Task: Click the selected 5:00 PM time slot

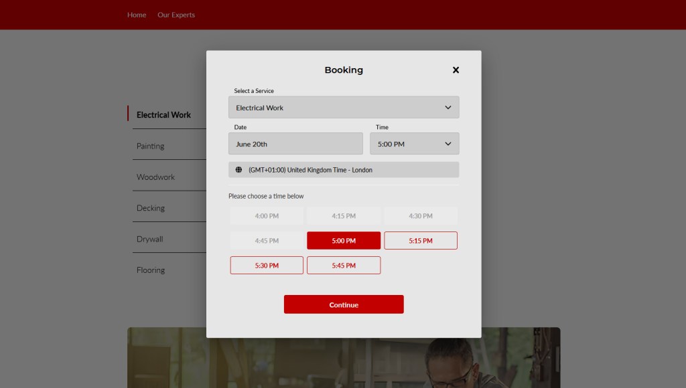Action: click(344, 241)
